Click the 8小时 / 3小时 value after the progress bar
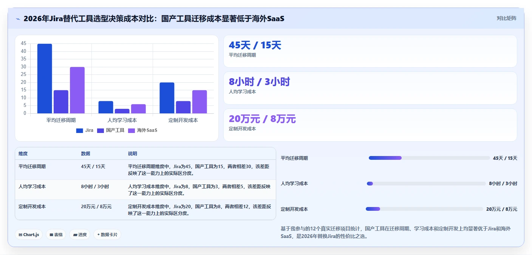 (x=503, y=184)
